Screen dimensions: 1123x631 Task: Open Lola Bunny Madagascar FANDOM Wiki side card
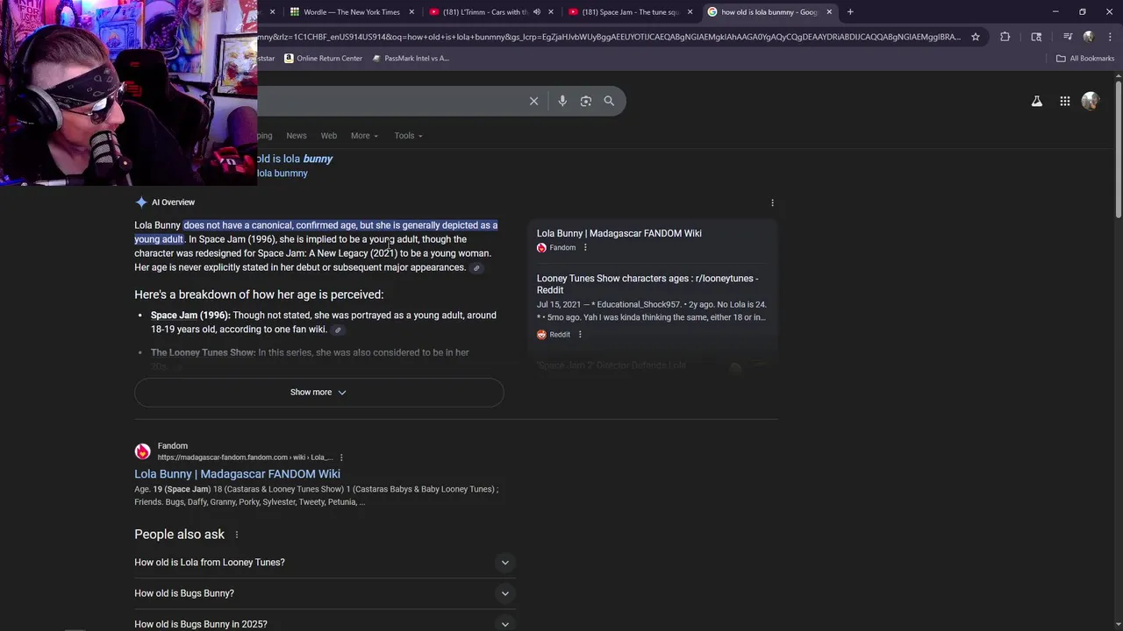619,233
